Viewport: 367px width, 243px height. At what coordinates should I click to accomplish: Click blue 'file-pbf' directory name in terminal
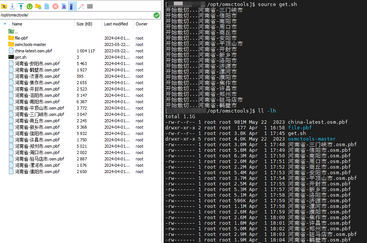pyautogui.click(x=300, y=127)
